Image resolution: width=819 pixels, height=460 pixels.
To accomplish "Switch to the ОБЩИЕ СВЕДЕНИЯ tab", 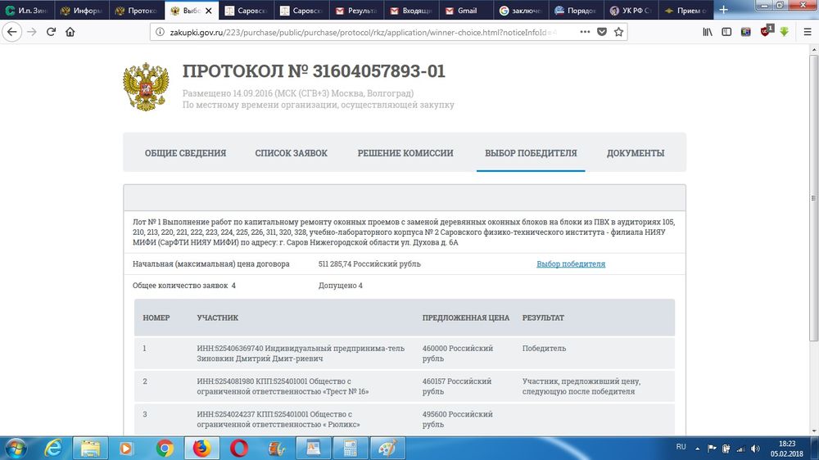I will click(x=185, y=153).
